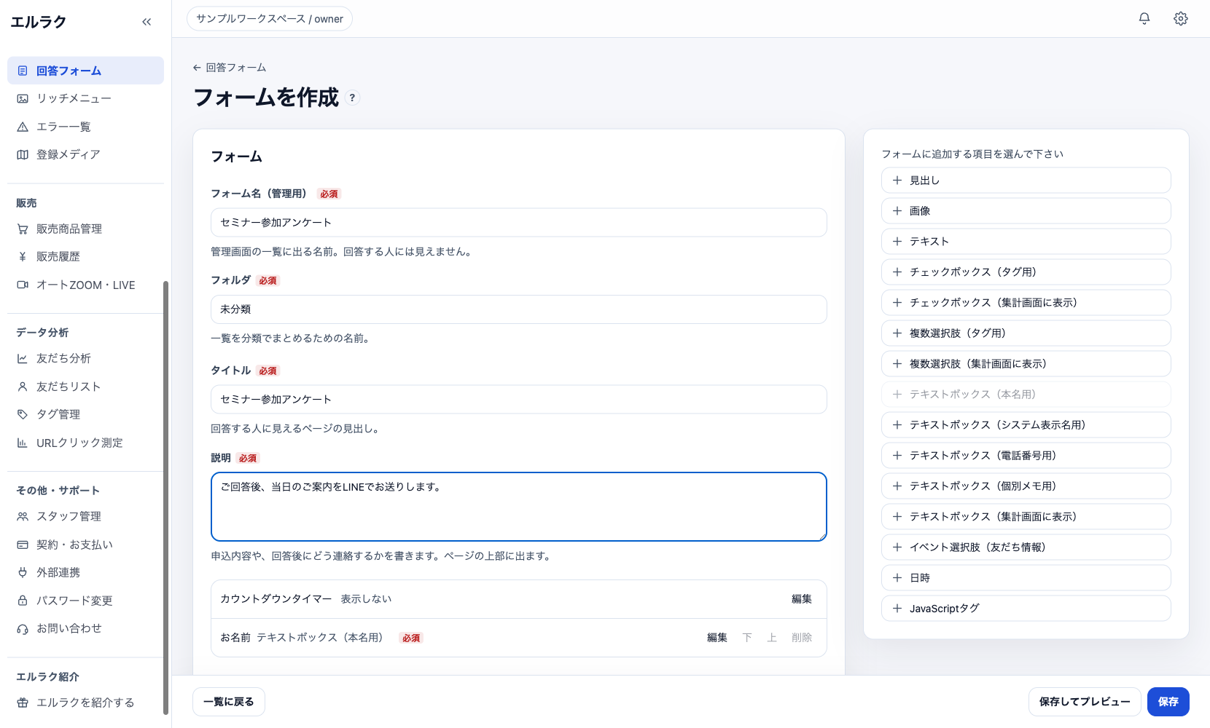Collapse the sidebar with the double-chevron icon
Viewport: 1210px width, 728px height.
click(147, 22)
